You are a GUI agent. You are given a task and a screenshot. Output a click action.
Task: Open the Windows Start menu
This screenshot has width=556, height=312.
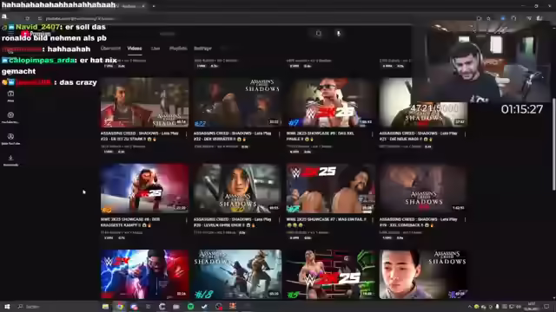(7, 306)
